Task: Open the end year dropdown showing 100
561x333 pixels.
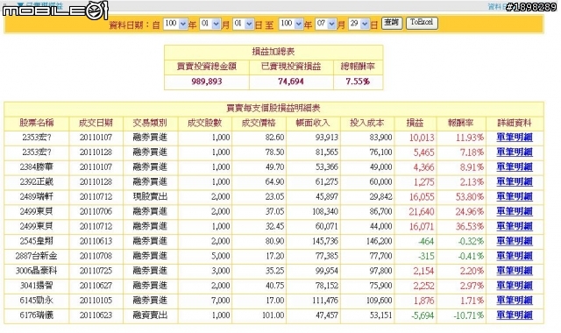Action: (x=291, y=24)
